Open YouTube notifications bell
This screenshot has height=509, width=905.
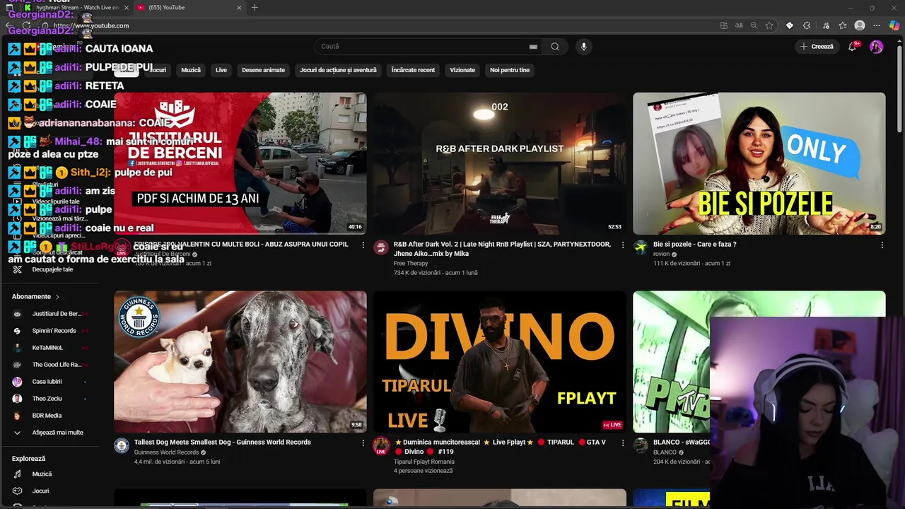tap(854, 47)
